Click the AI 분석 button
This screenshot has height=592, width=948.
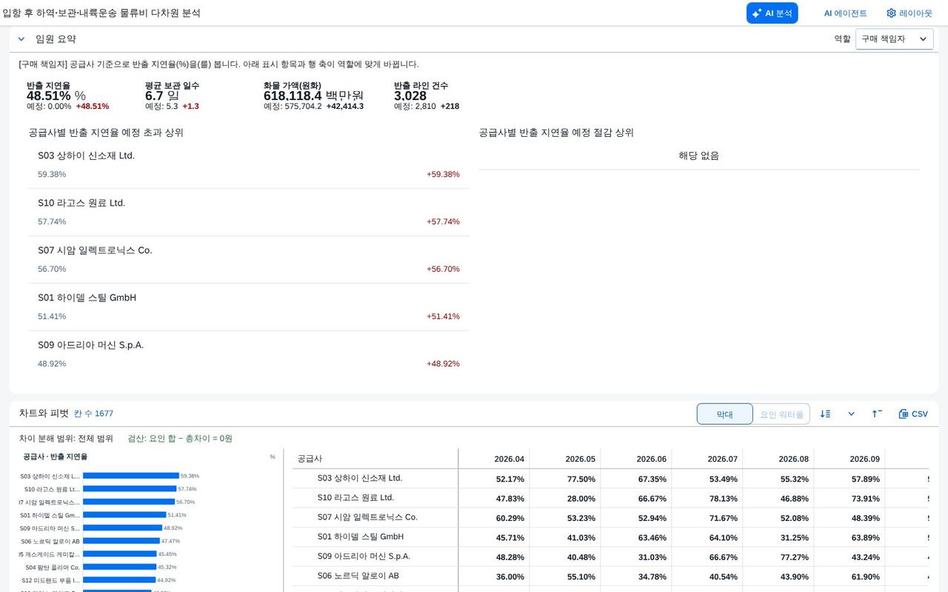click(772, 13)
